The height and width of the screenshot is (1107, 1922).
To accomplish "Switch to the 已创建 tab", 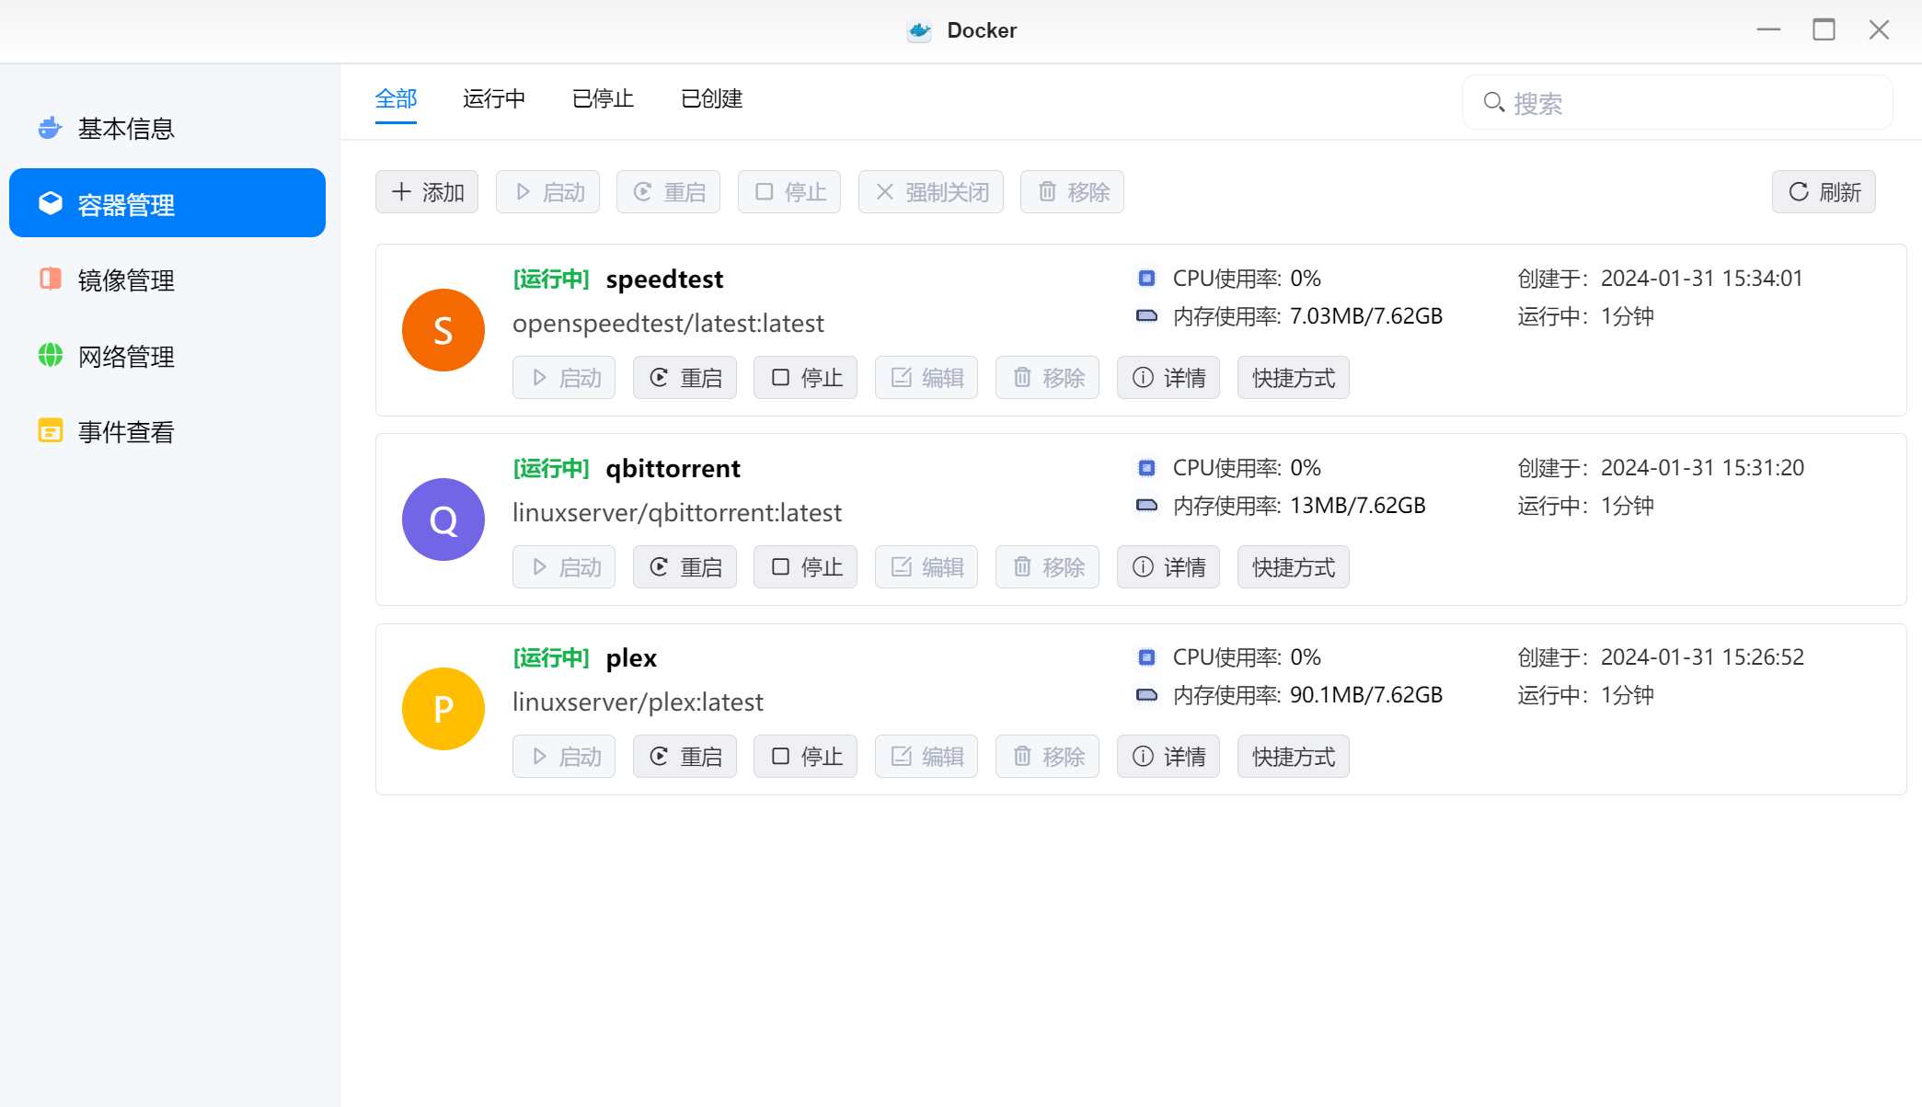I will point(711,98).
